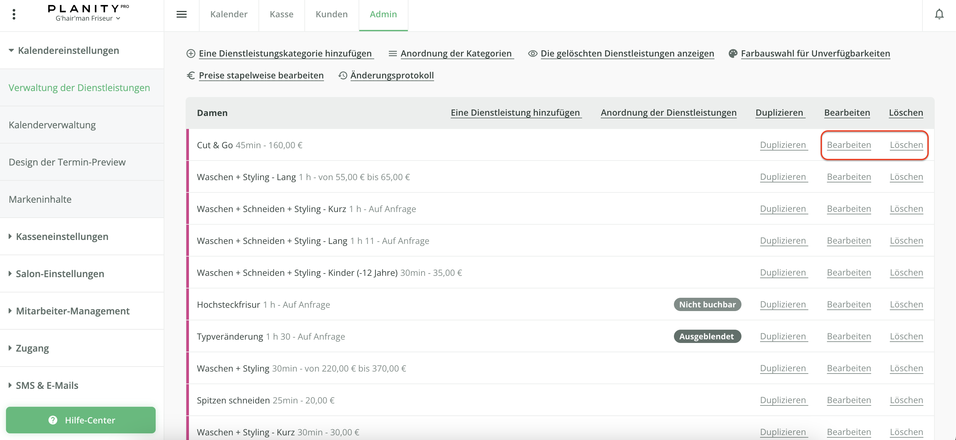Click the history icon beside Änderungsprotokoll
Viewport: 956px width, 440px height.
343,75
